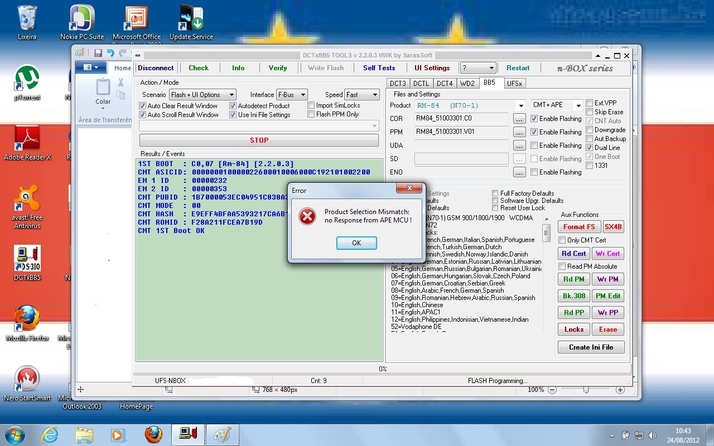
Task: Open the question mark dropdown
Action: [x=478, y=68]
